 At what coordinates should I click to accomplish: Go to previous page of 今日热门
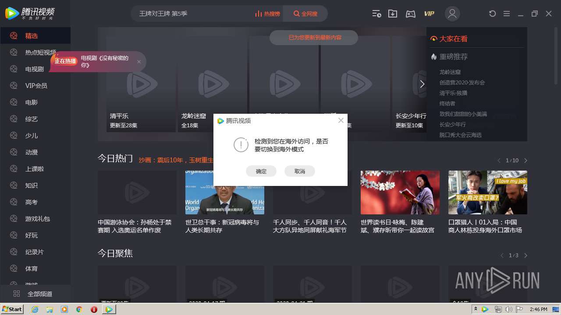pyautogui.click(x=499, y=161)
